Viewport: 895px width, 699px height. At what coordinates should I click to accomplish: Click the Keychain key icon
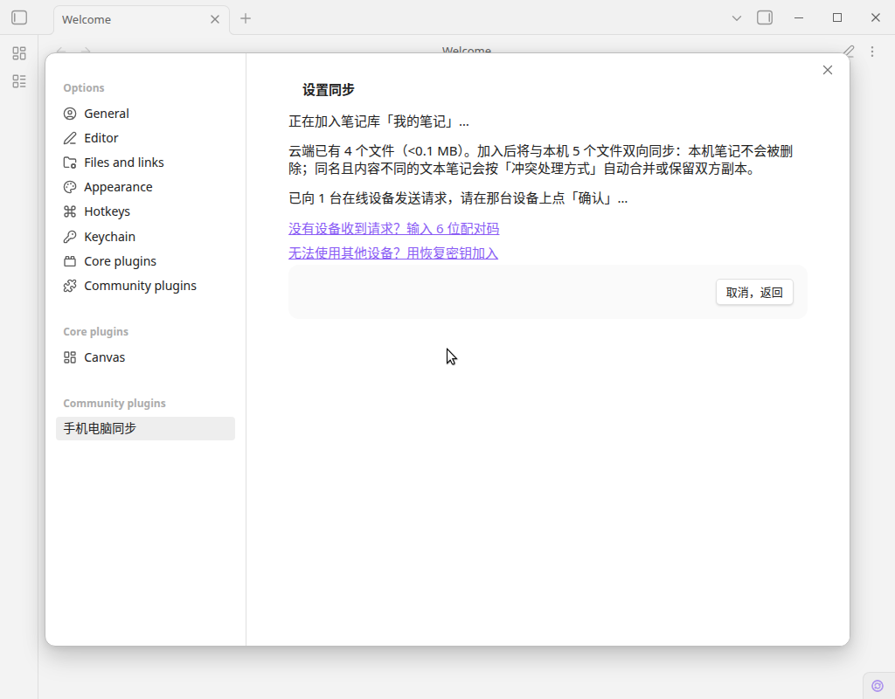(x=70, y=237)
